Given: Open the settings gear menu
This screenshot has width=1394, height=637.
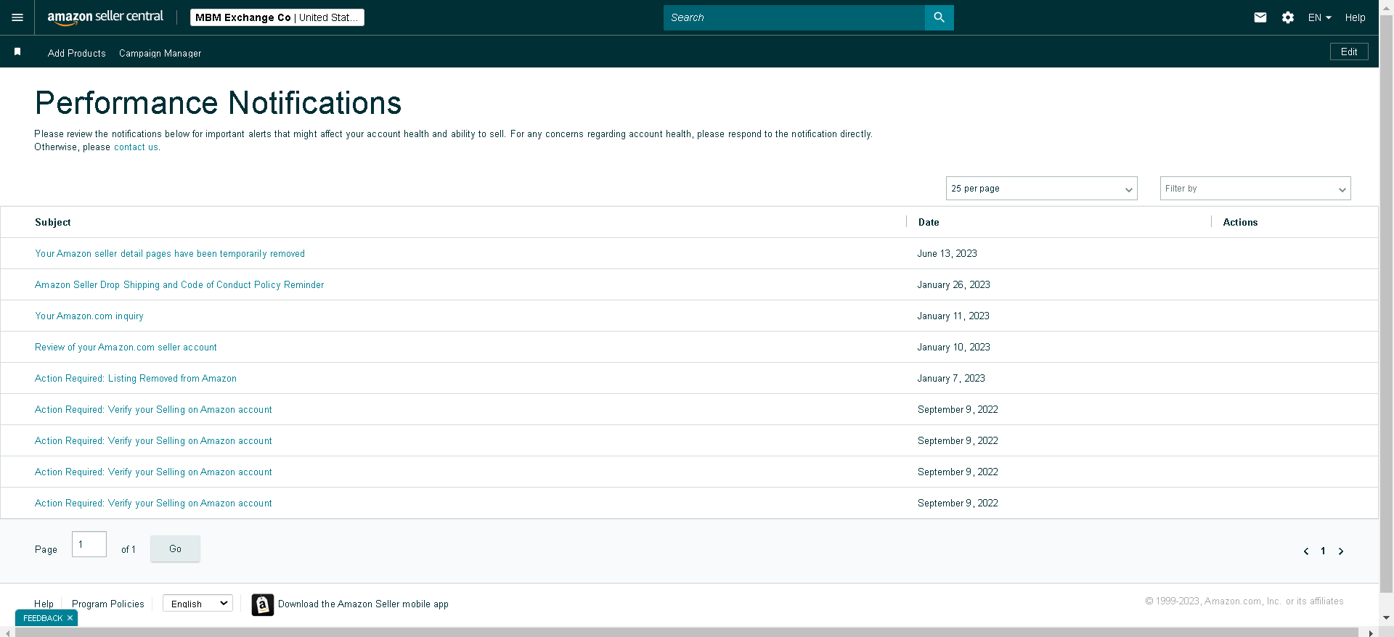Looking at the screenshot, I should click(1288, 17).
